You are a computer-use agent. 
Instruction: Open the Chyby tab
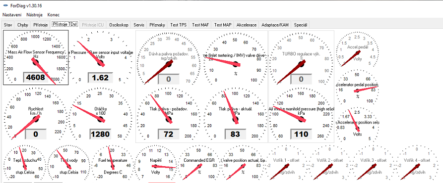click(x=23, y=25)
